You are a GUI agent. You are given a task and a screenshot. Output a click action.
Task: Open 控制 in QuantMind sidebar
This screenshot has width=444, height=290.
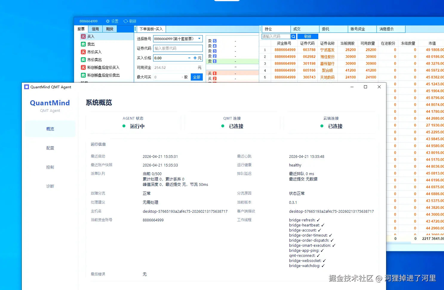(50, 167)
